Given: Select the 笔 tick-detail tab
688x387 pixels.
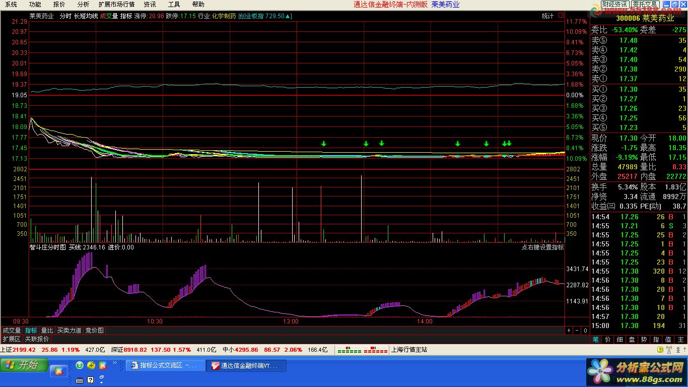Looking at the screenshot, I should tap(595, 340).
